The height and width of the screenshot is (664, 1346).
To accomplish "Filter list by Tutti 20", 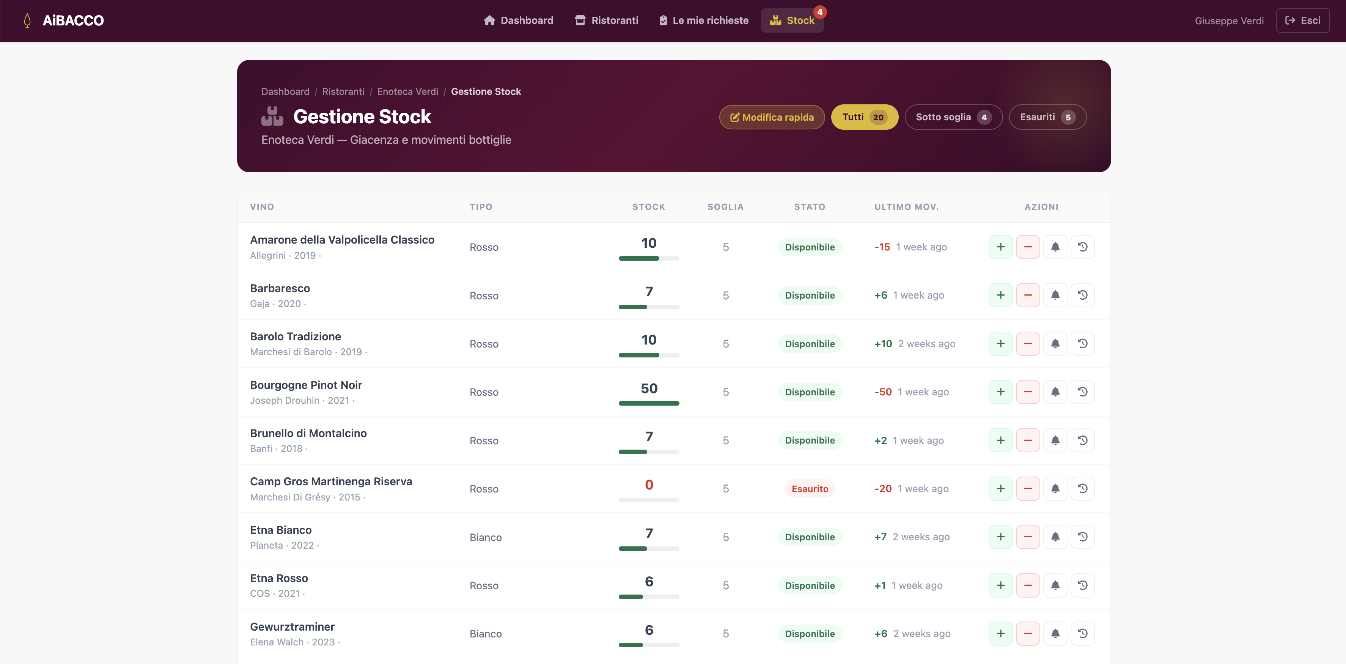I will pos(865,117).
